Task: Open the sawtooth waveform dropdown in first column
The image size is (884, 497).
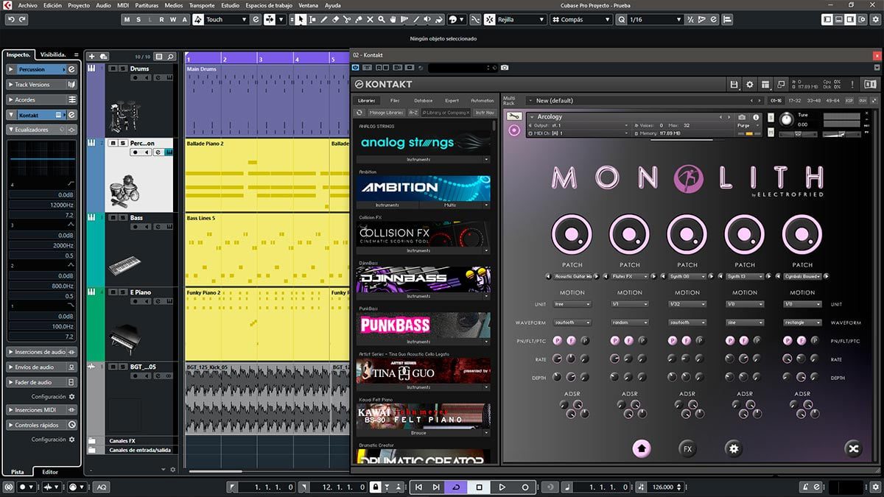Action: pos(572,322)
